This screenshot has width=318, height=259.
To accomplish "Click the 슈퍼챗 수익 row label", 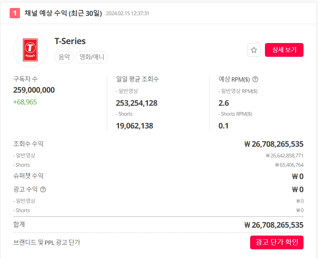I will pos(28,176).
